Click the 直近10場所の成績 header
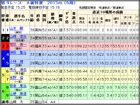Screen dimensions: 140x105 (108, 12)
